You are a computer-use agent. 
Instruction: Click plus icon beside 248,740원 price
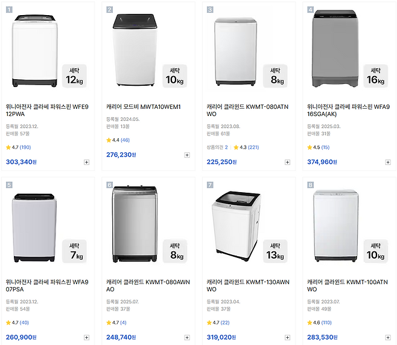pos(187,337)
